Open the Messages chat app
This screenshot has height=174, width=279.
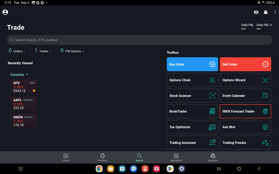click(134, 169)
